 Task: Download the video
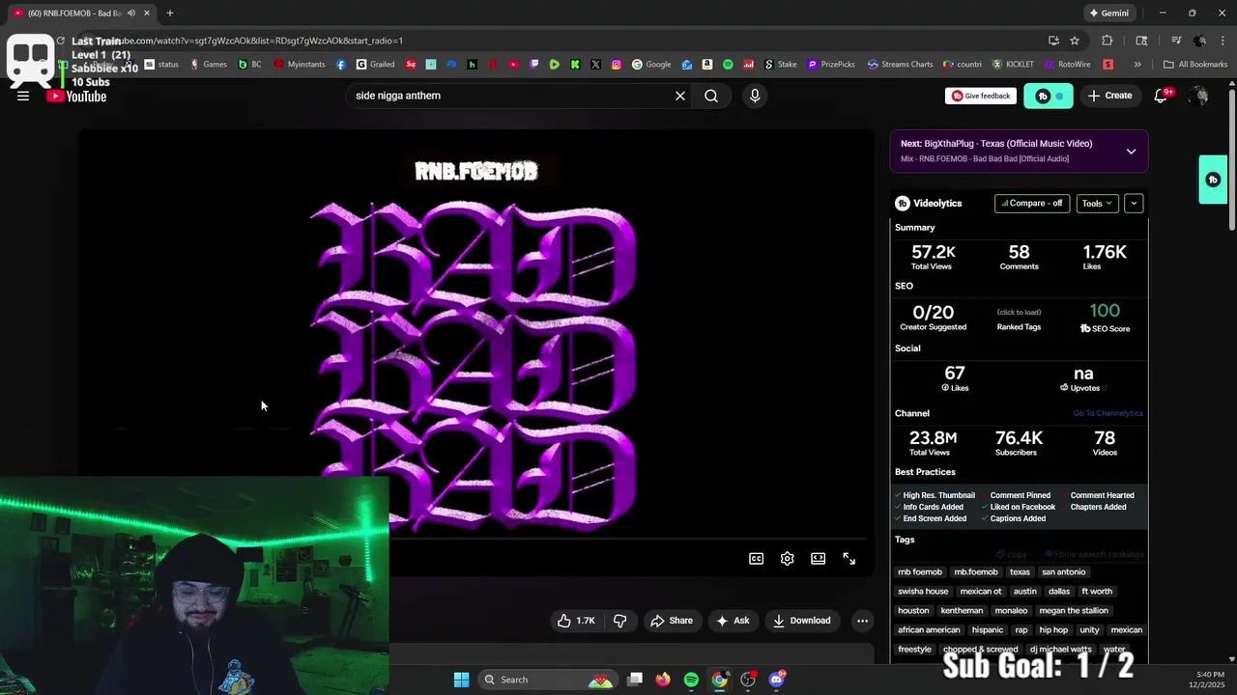802,621
